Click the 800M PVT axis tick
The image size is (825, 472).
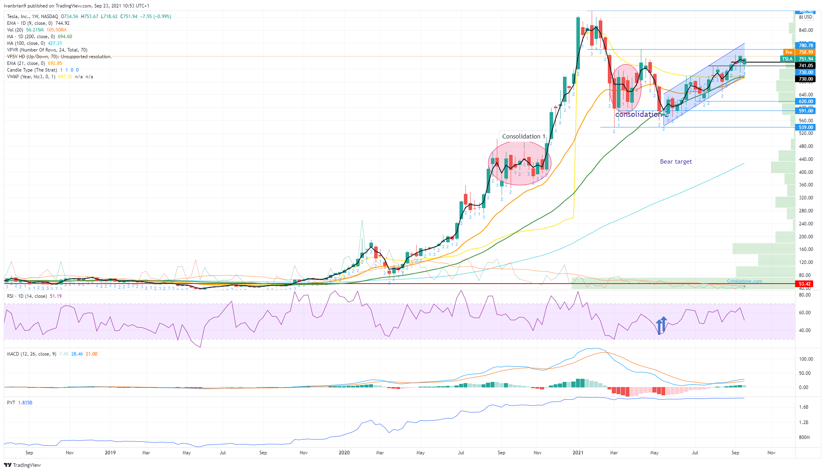pos(804,437)
